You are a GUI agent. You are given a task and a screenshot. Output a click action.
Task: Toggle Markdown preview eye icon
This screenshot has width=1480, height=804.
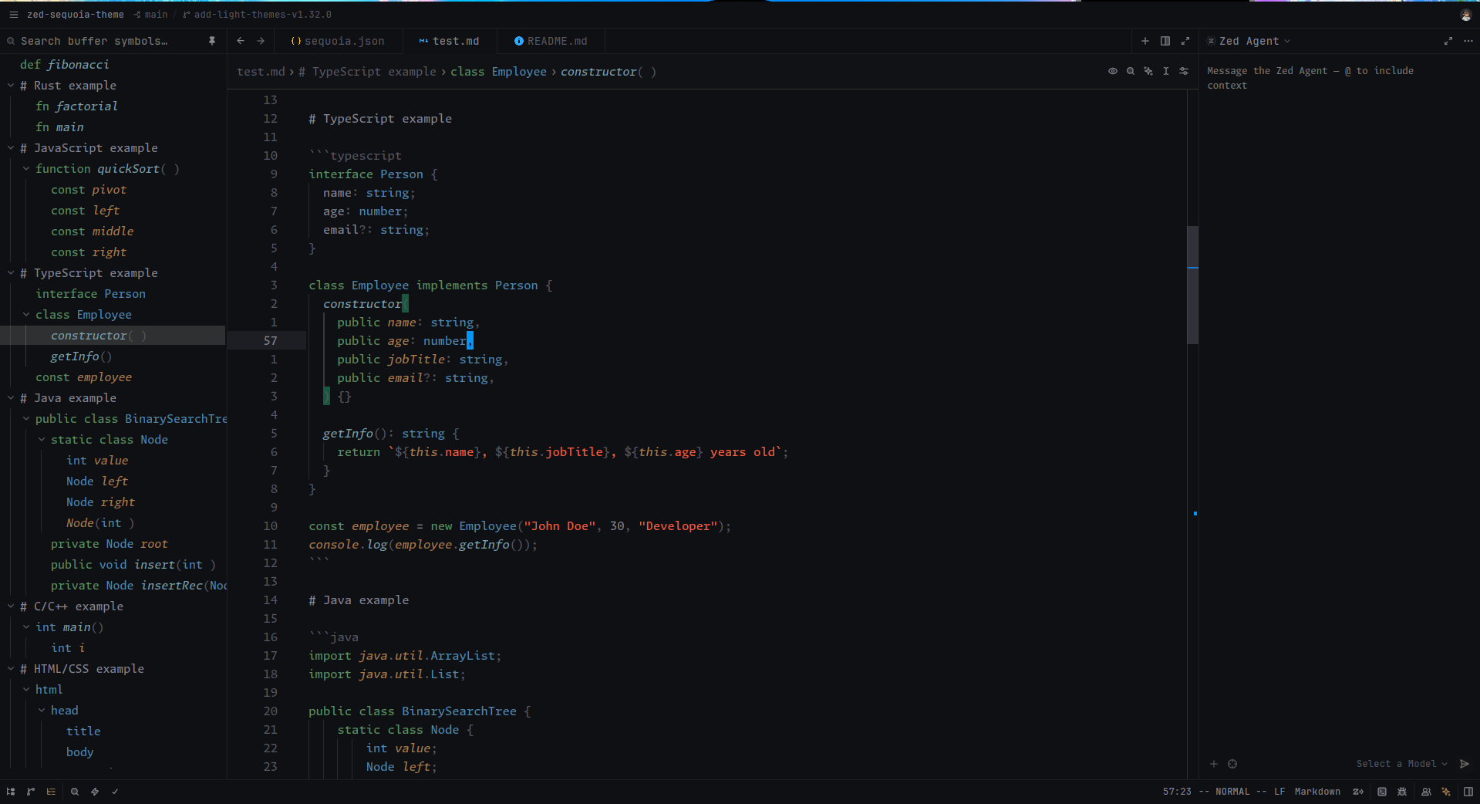click(1113, 71)
